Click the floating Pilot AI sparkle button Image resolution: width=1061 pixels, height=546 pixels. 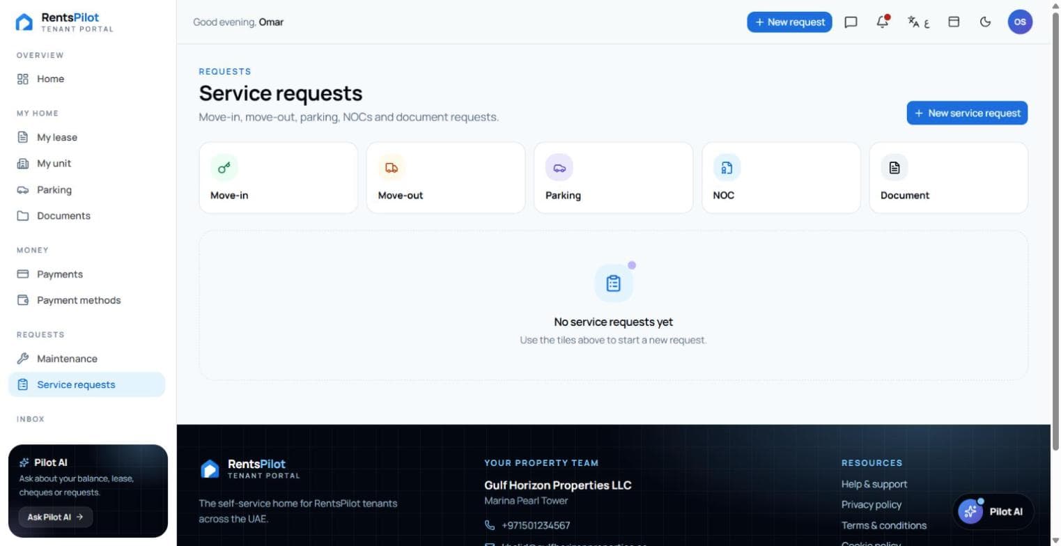click(x=993, y=512)
